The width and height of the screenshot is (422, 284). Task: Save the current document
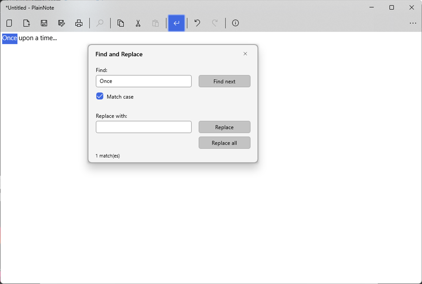pos(44,23)
